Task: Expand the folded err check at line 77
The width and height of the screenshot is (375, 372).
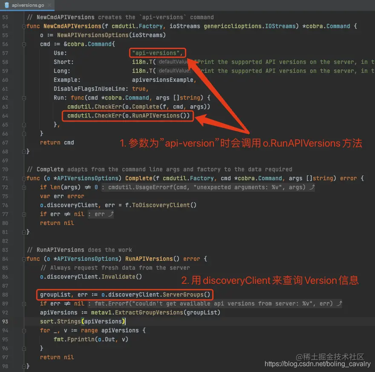Action: [x=24, y=214]
